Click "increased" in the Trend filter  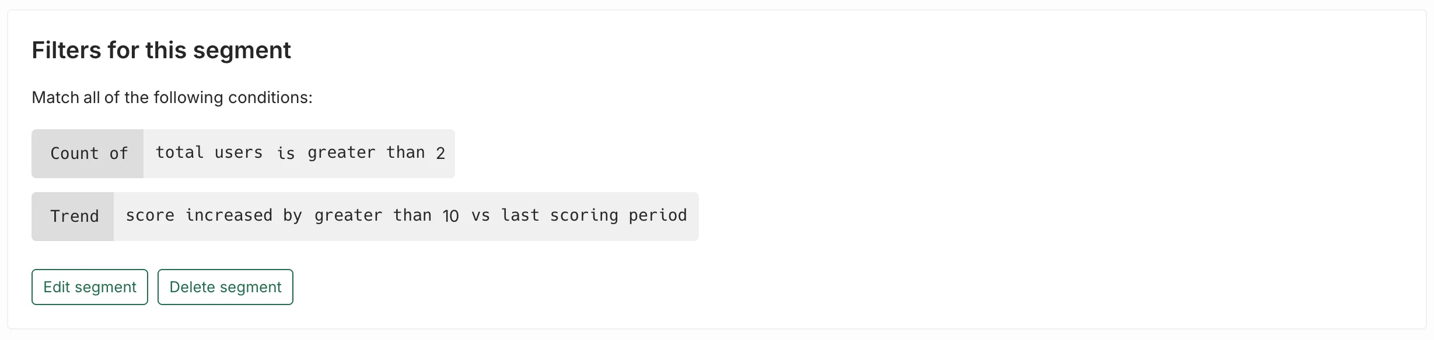(x=229, y=215)
